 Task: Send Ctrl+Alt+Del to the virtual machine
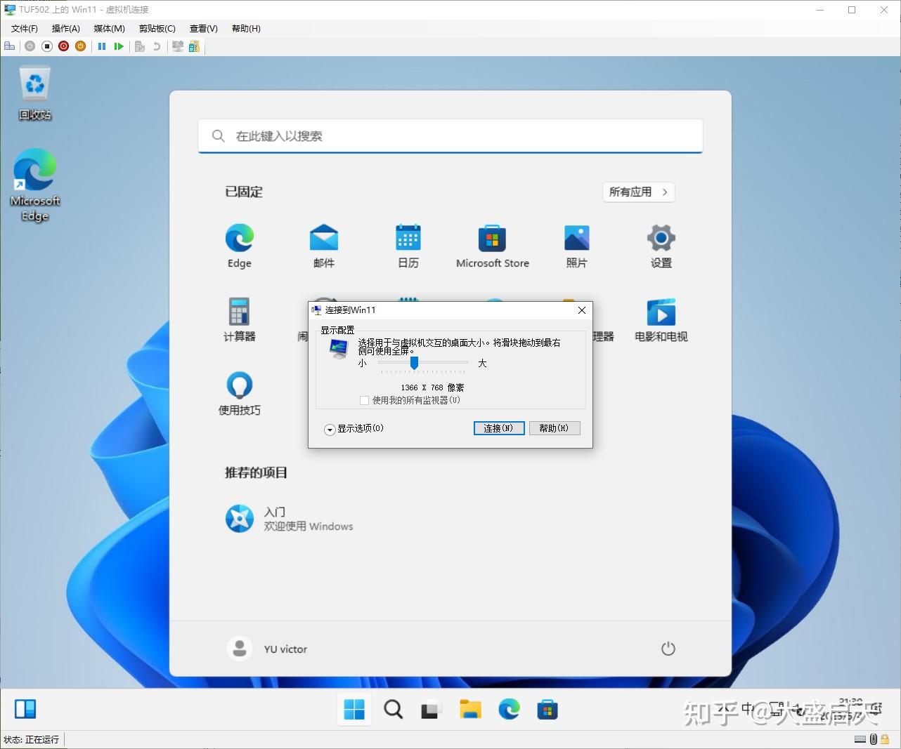[10, 46]
